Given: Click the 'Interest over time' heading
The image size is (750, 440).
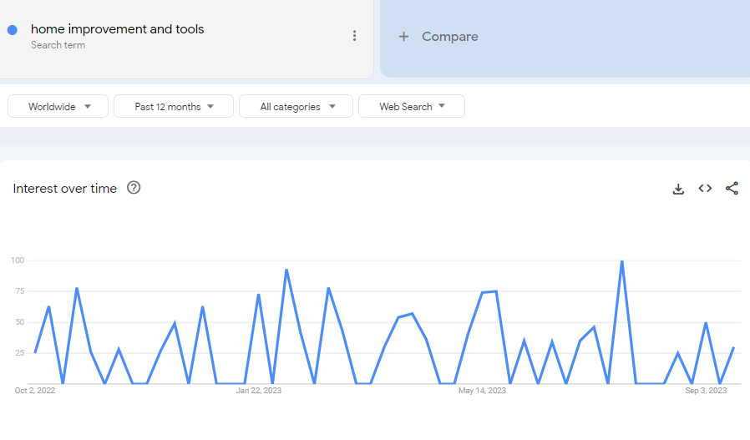Looking at the screenshot, I should click(x=65, y=189).
